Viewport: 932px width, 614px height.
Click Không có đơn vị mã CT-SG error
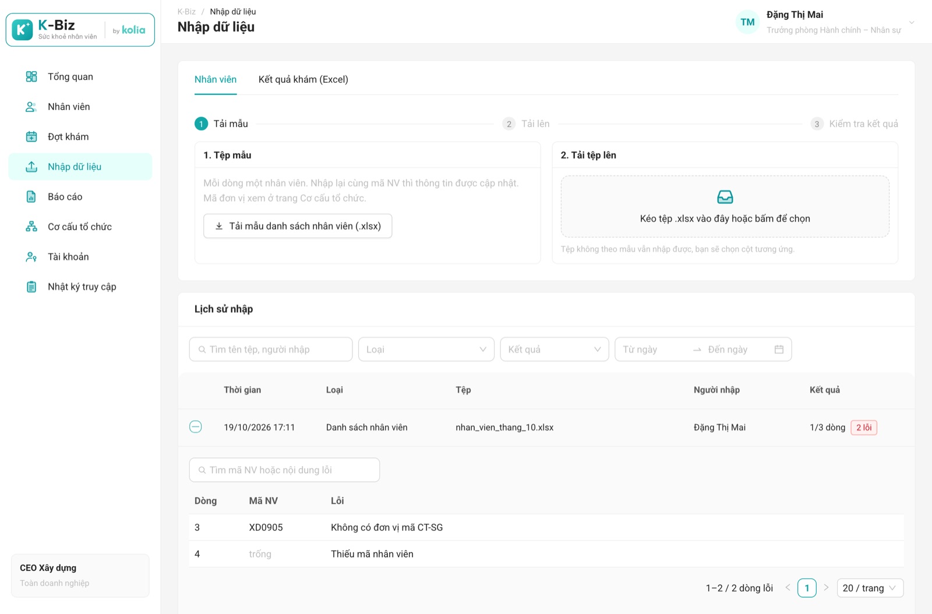point(387,528)
